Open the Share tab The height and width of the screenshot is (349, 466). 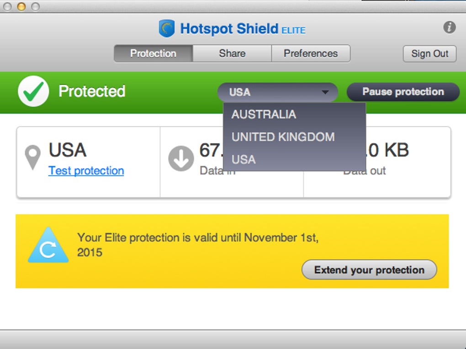tap(232, 53)
